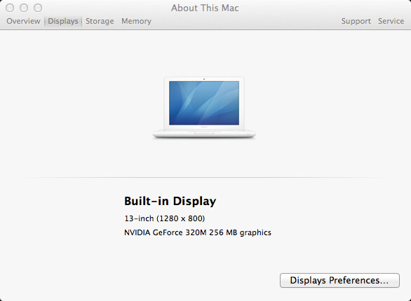Minimize the About This Mac window
The image size is (411, 301).
pos(24,8)
